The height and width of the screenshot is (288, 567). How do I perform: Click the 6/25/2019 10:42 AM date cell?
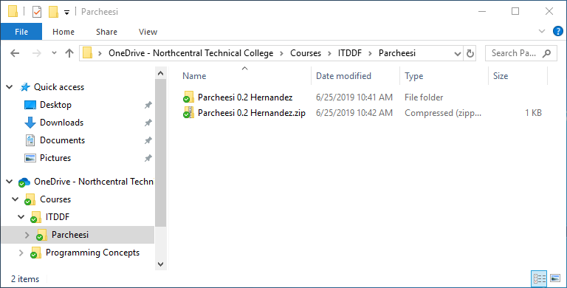coord(354,113)
